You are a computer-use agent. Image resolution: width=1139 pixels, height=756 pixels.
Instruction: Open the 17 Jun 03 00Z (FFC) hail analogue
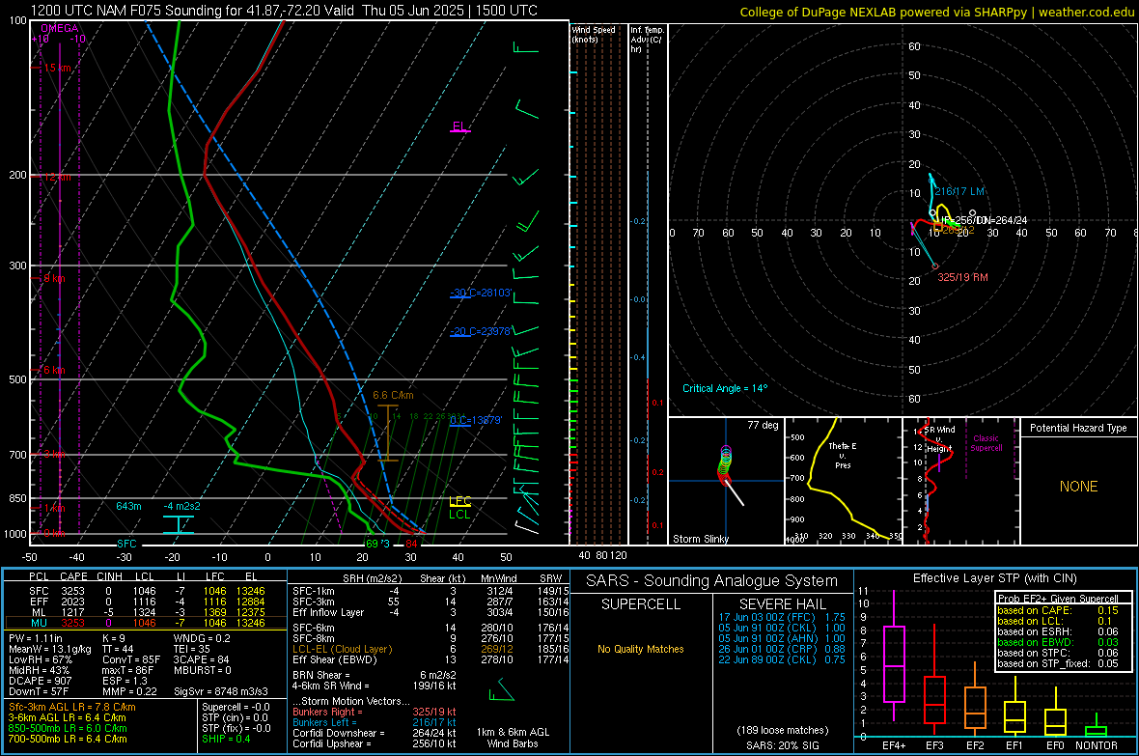[x=782, y=617]
